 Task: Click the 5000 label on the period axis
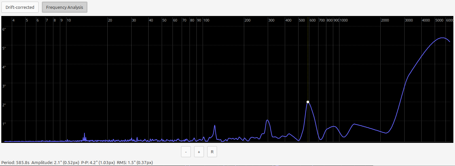coord(440,20)
